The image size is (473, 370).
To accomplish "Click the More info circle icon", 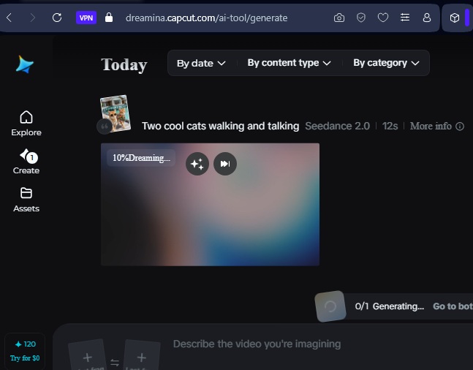I will click(460, 127).
